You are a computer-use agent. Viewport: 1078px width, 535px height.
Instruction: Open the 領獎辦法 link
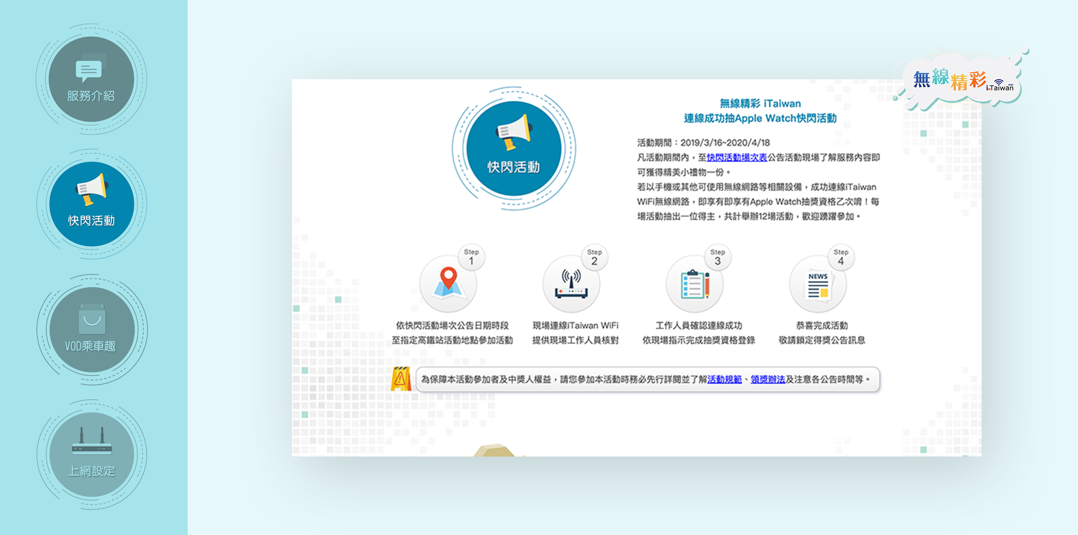(768, 379)
